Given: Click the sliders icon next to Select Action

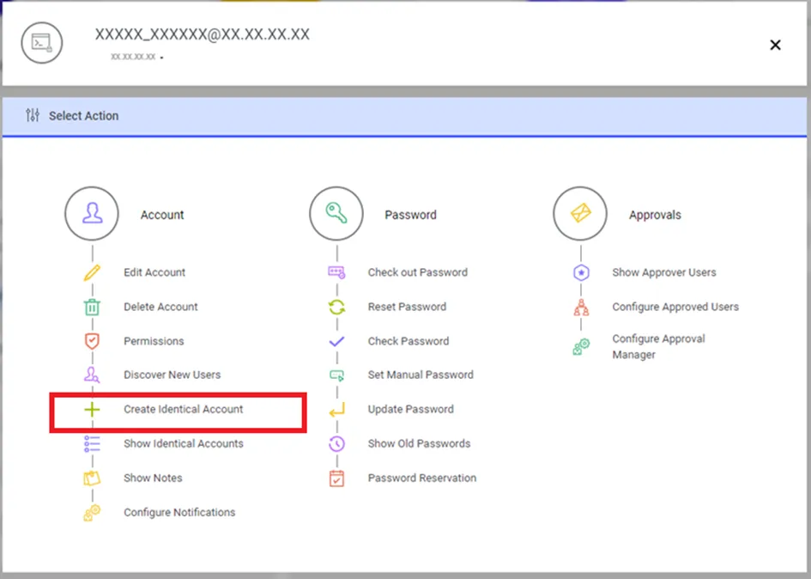Looking at the screenshot, I should 33,115.
